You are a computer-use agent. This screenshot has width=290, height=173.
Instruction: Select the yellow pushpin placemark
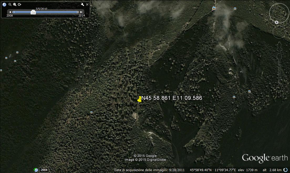140,99
